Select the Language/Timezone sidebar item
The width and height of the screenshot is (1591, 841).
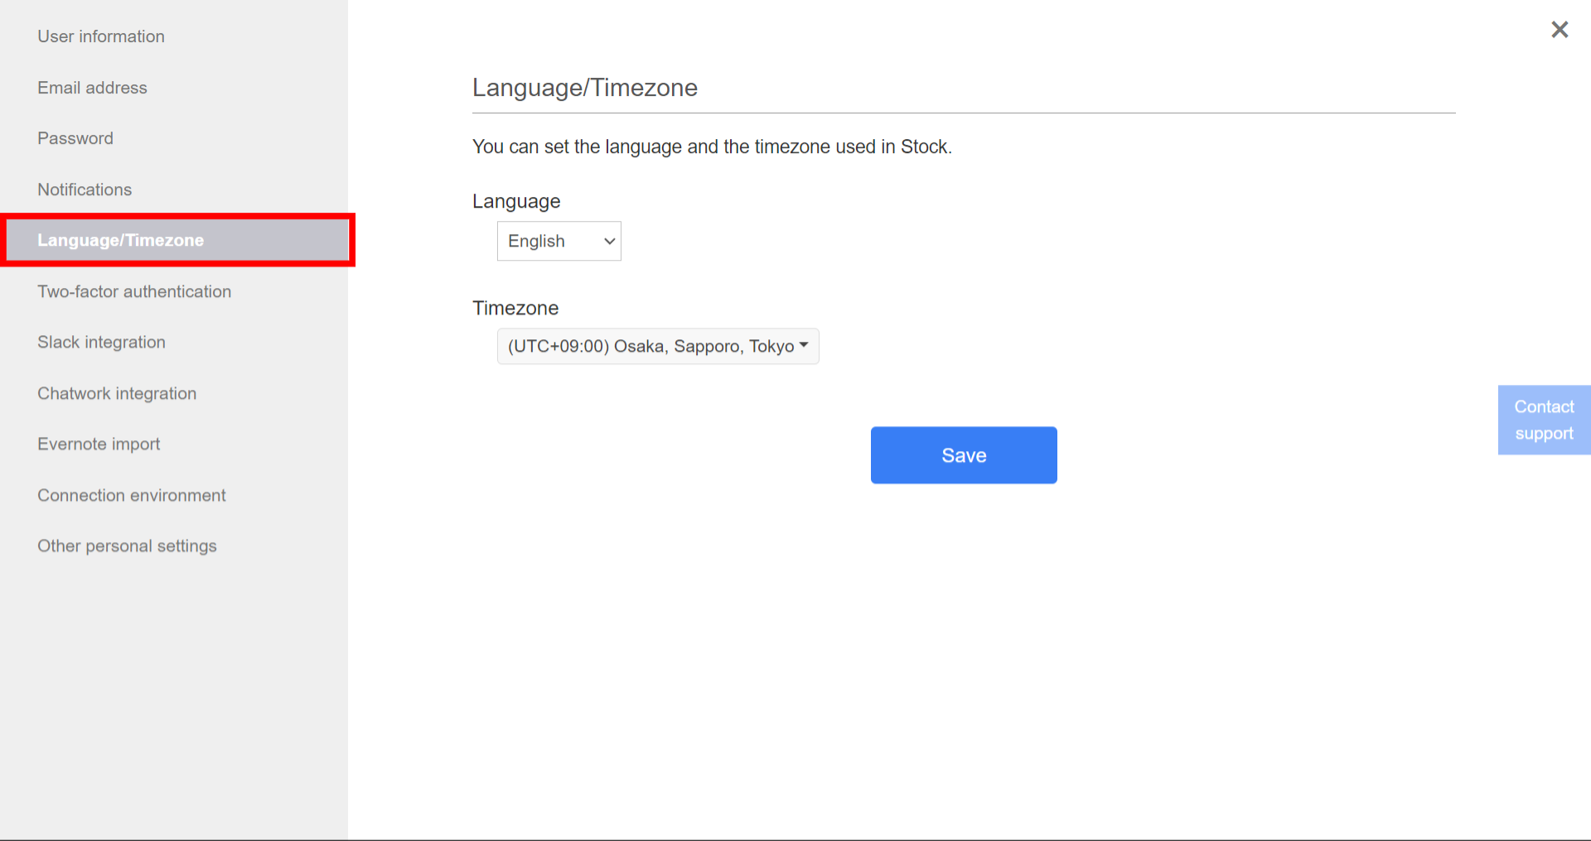click(x=121, y=240)
